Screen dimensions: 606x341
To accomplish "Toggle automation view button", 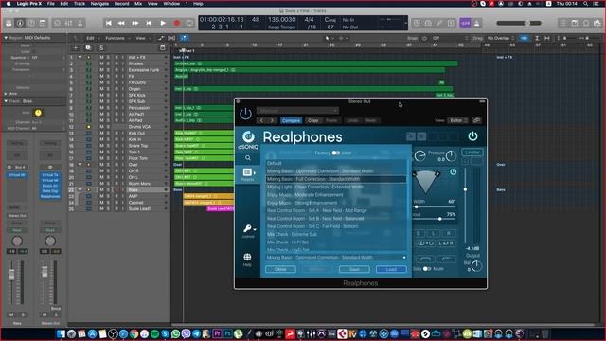I will point(161,38).
